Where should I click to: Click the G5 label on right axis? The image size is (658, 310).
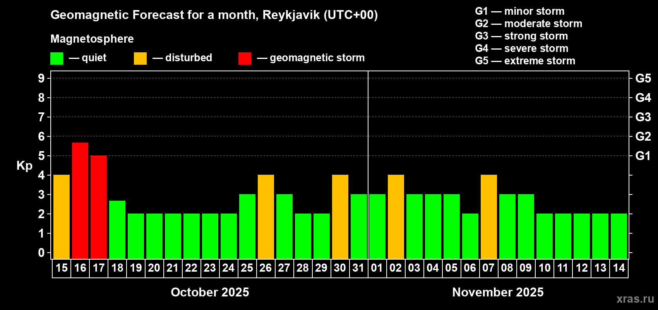click(643, 78)
